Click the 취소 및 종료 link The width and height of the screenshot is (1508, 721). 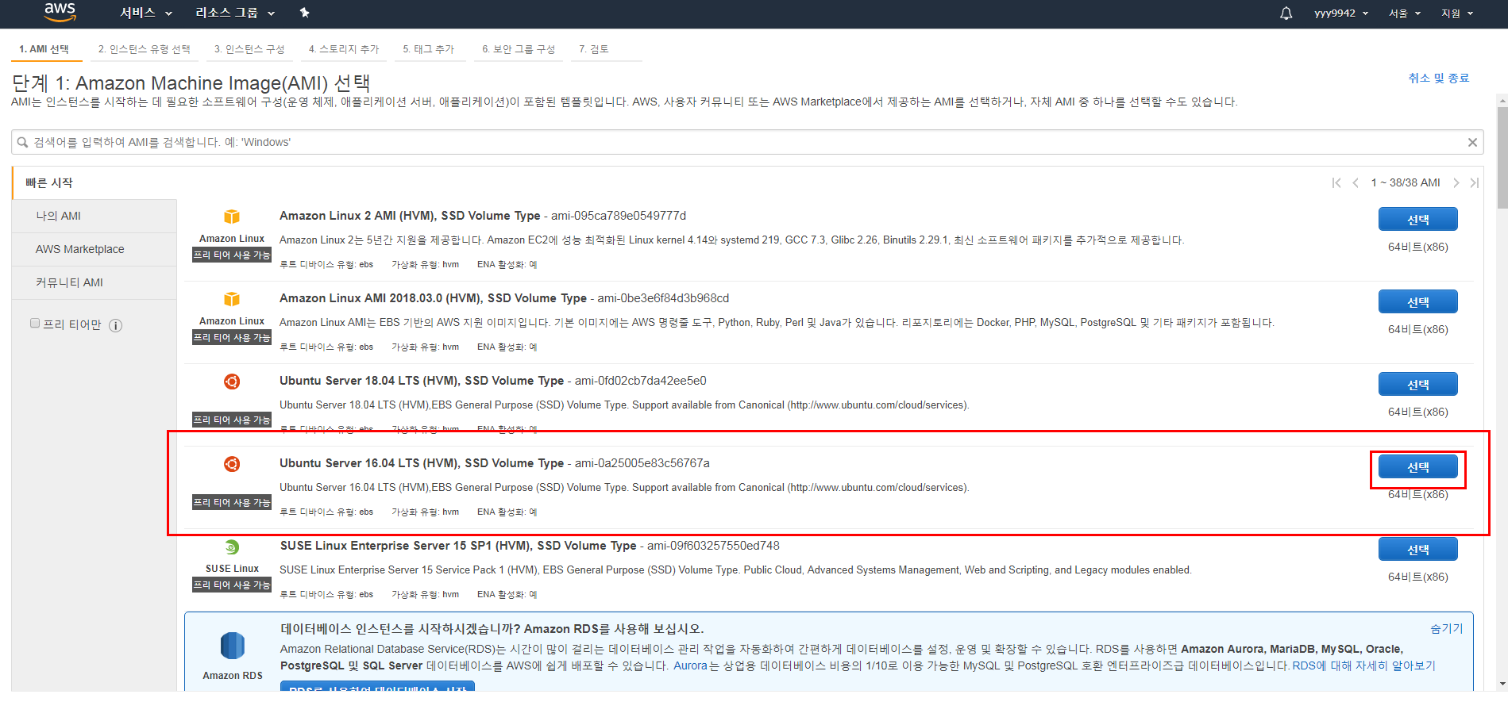click(x=1439, y=78)
